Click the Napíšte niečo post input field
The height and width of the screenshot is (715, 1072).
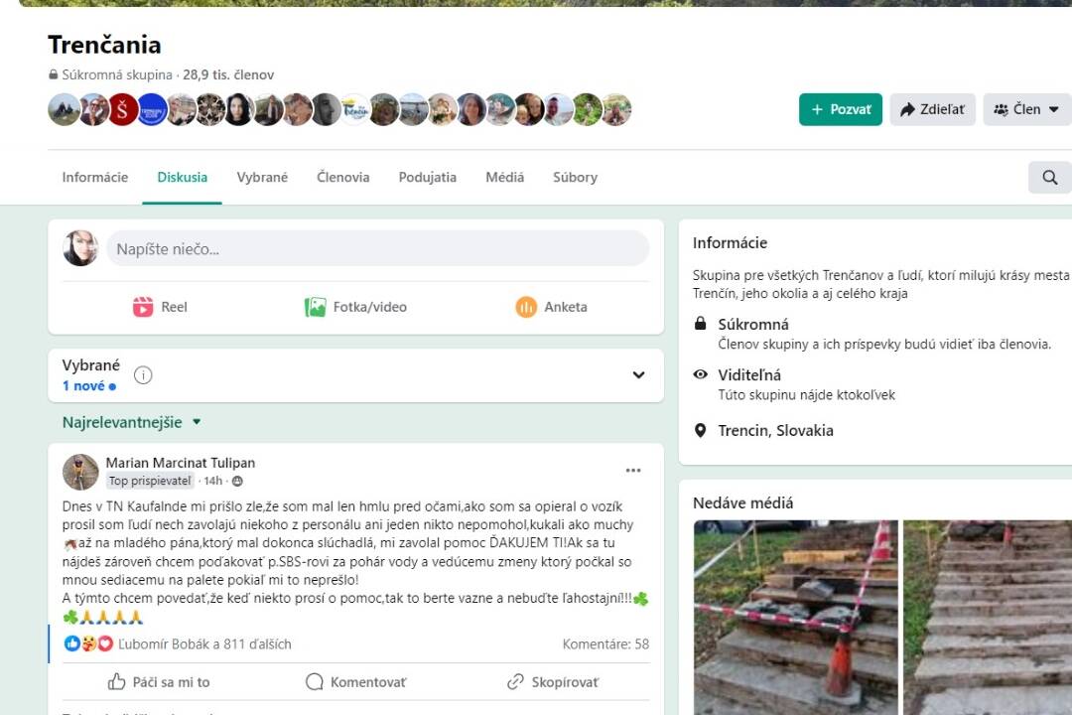click(x=377, y=248)
